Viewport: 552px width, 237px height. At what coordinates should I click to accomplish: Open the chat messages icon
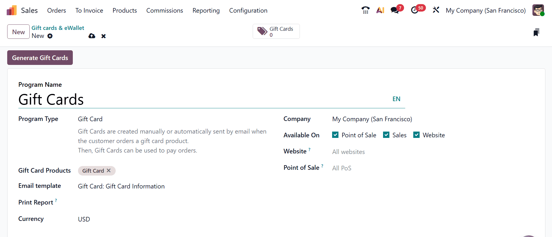pyautogui.click(x=395, y=10)
